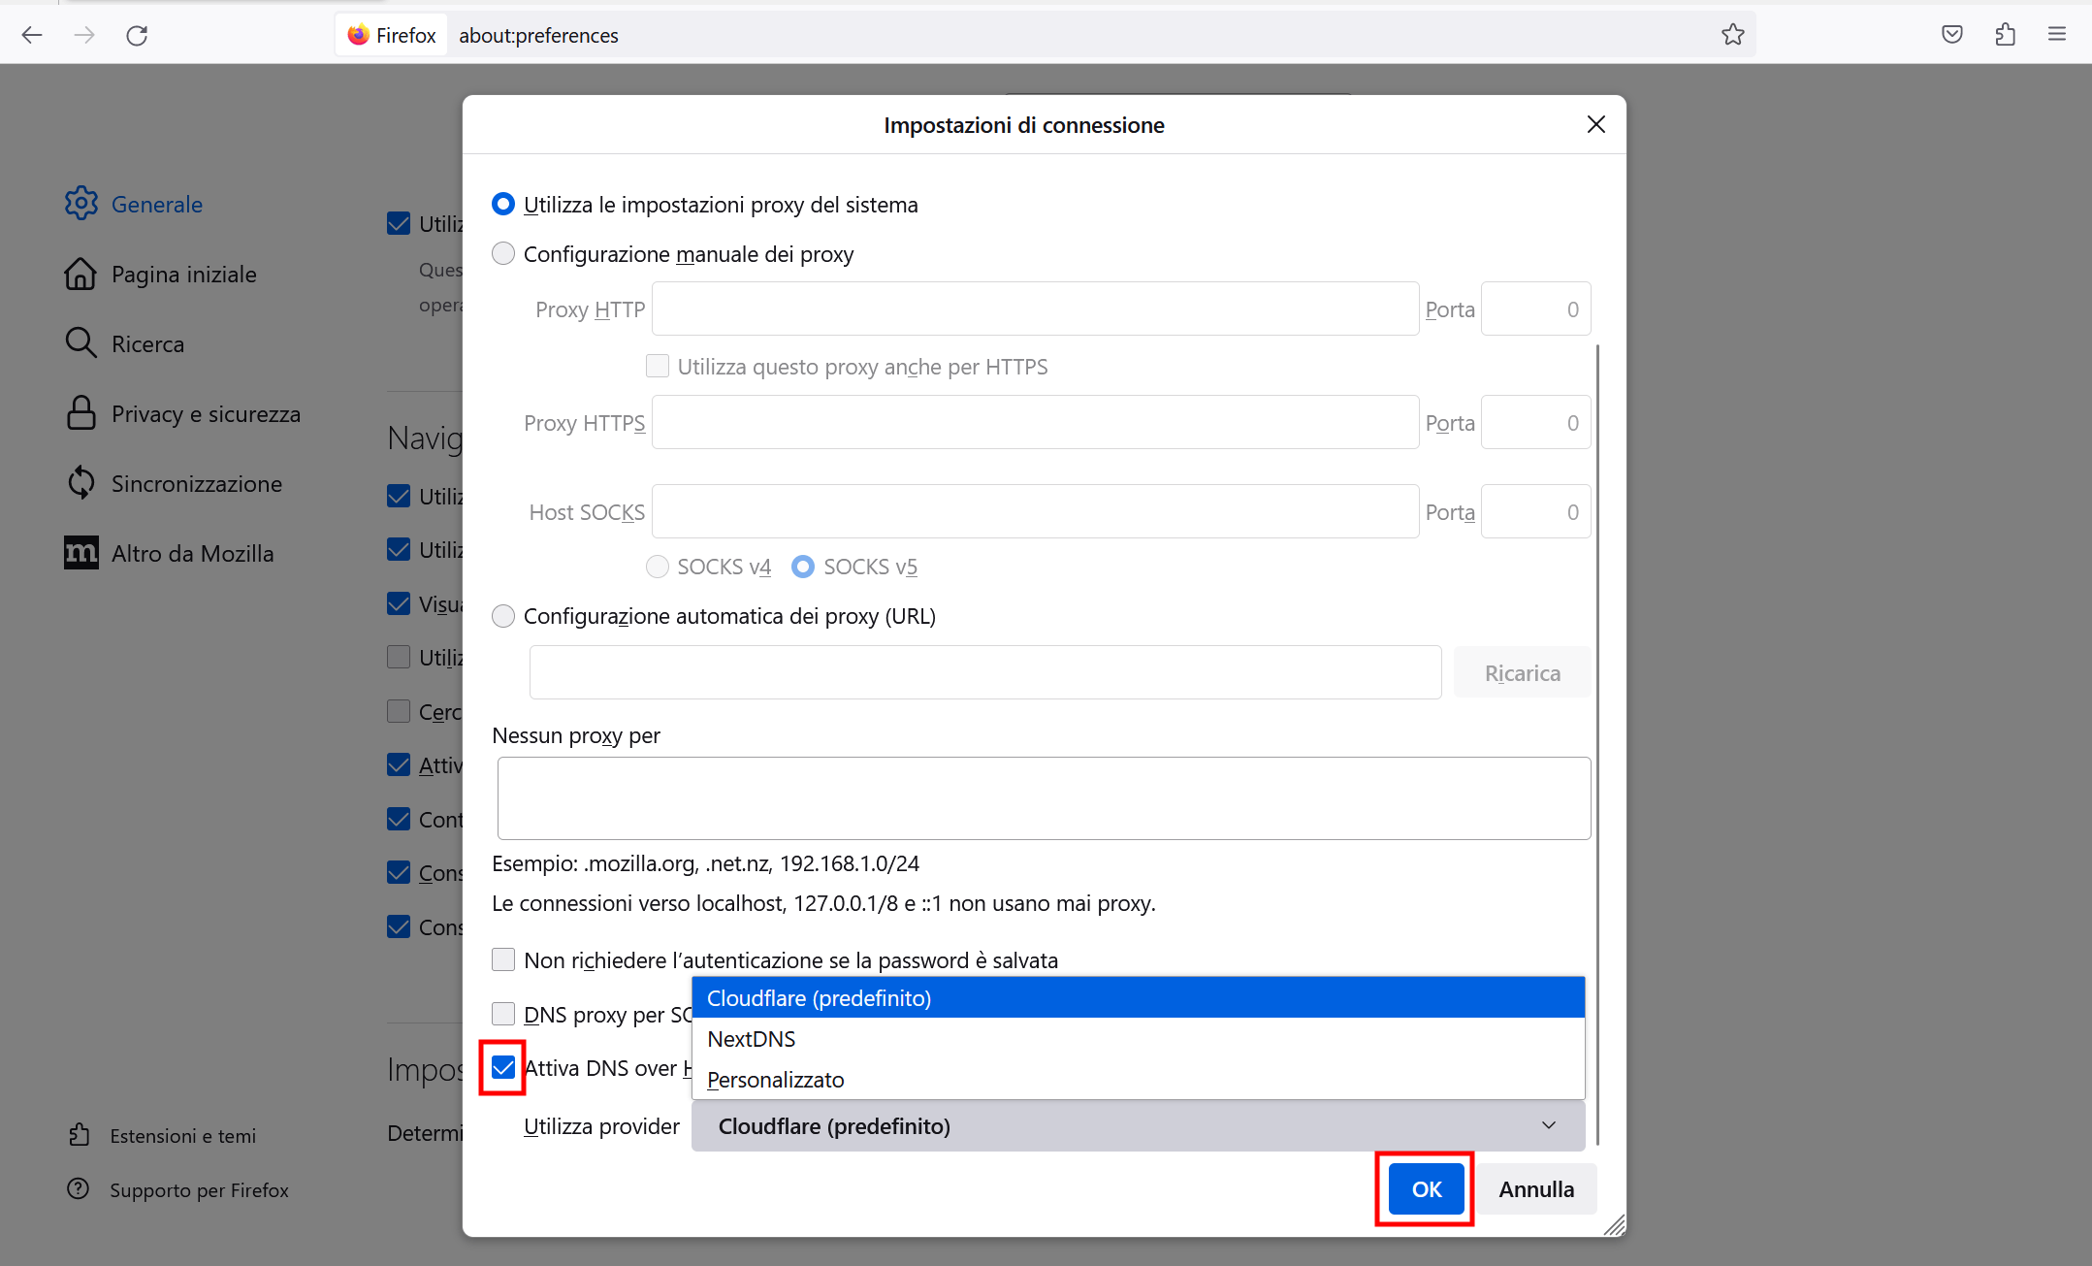Bookmark this page with the star icon
This screenshot has height=1266, width=2092.
tap(1733, 35)
